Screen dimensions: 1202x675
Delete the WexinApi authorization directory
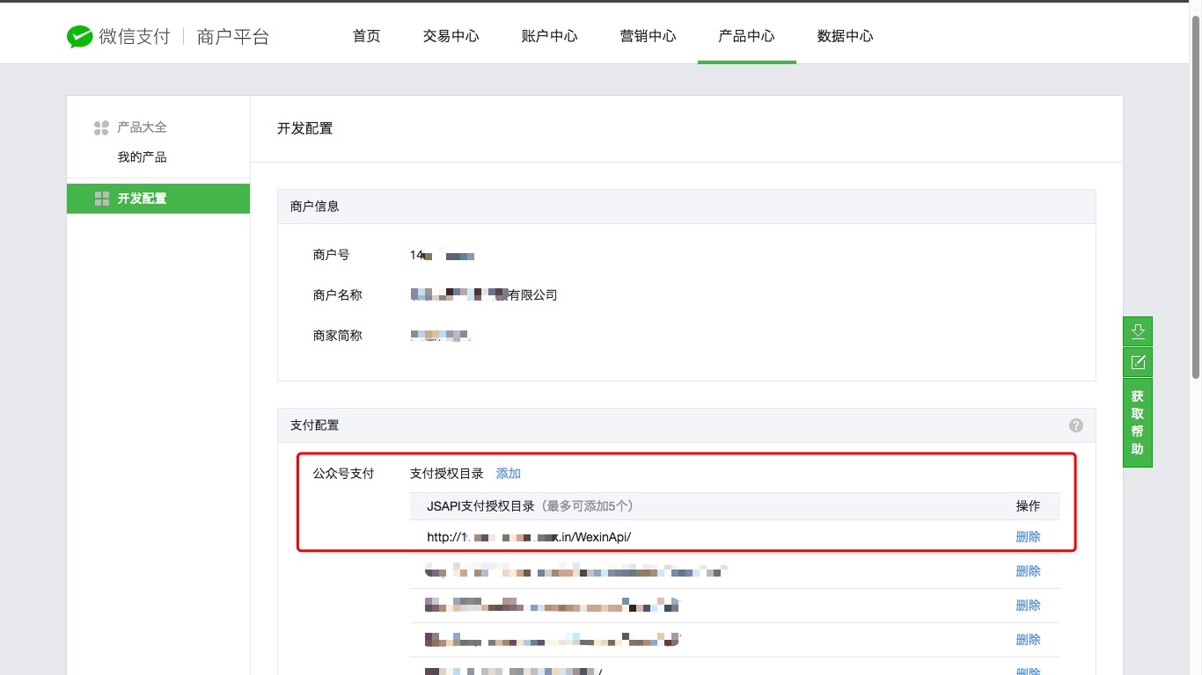point(1028,537)
